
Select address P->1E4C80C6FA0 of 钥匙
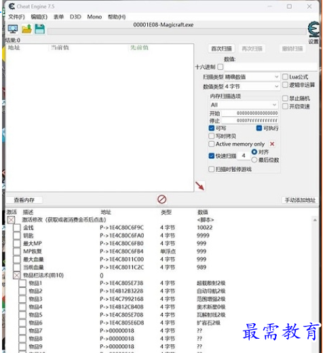[122, 236]
